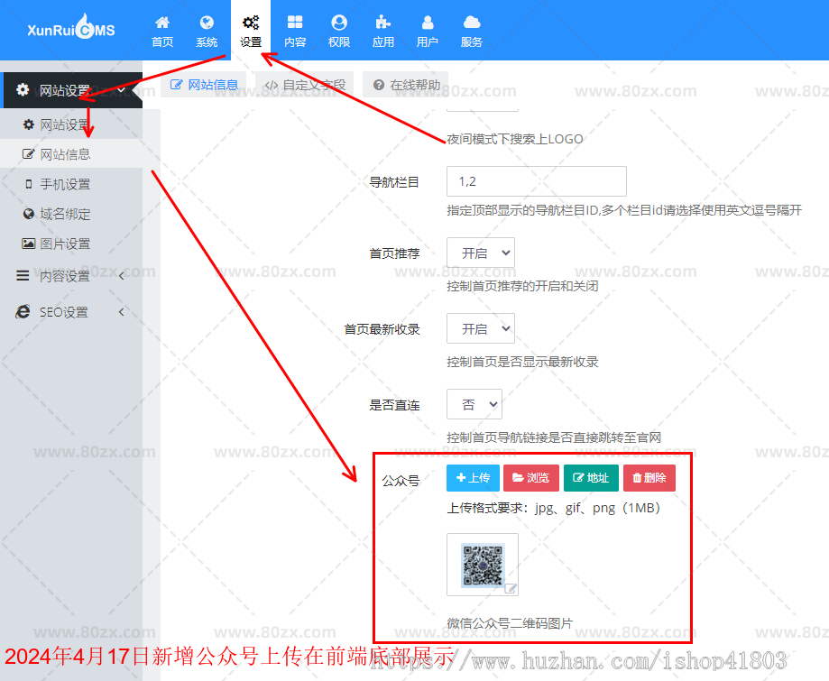This screenshot has height=681, width=829.
Task: Open the 应用 applications icon
Action: [x=382, y=29]
